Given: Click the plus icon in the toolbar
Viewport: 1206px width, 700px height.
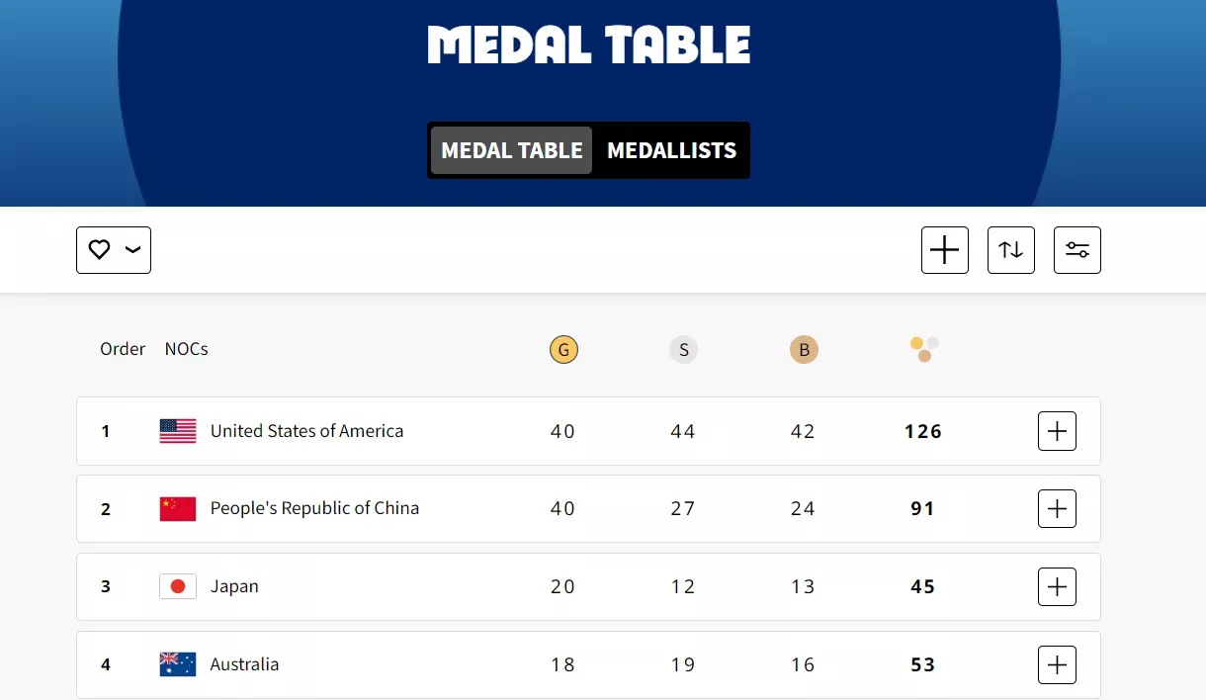Looking at the screenshot, I should 944,250.
